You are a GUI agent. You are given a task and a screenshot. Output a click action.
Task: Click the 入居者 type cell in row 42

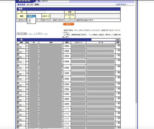click(x=67, y=51)
